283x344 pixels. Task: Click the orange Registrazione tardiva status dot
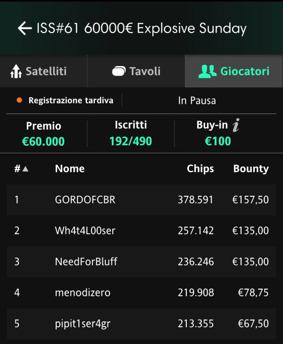point(19,100)
